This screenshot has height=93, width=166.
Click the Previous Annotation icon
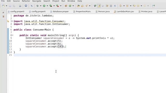tap(127, 6)
